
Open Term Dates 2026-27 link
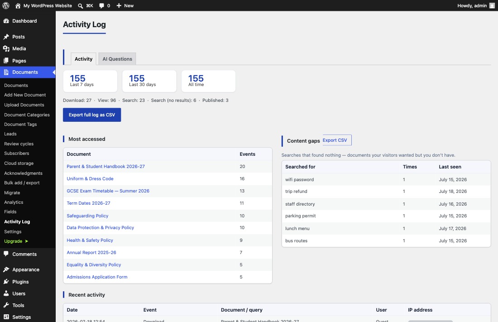point(88,203)
